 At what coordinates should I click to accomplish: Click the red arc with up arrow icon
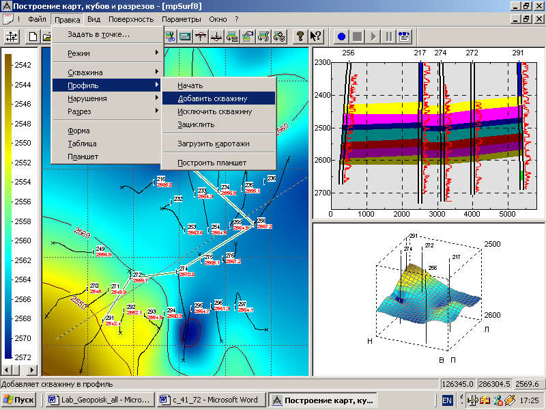[x=201, y=37]
